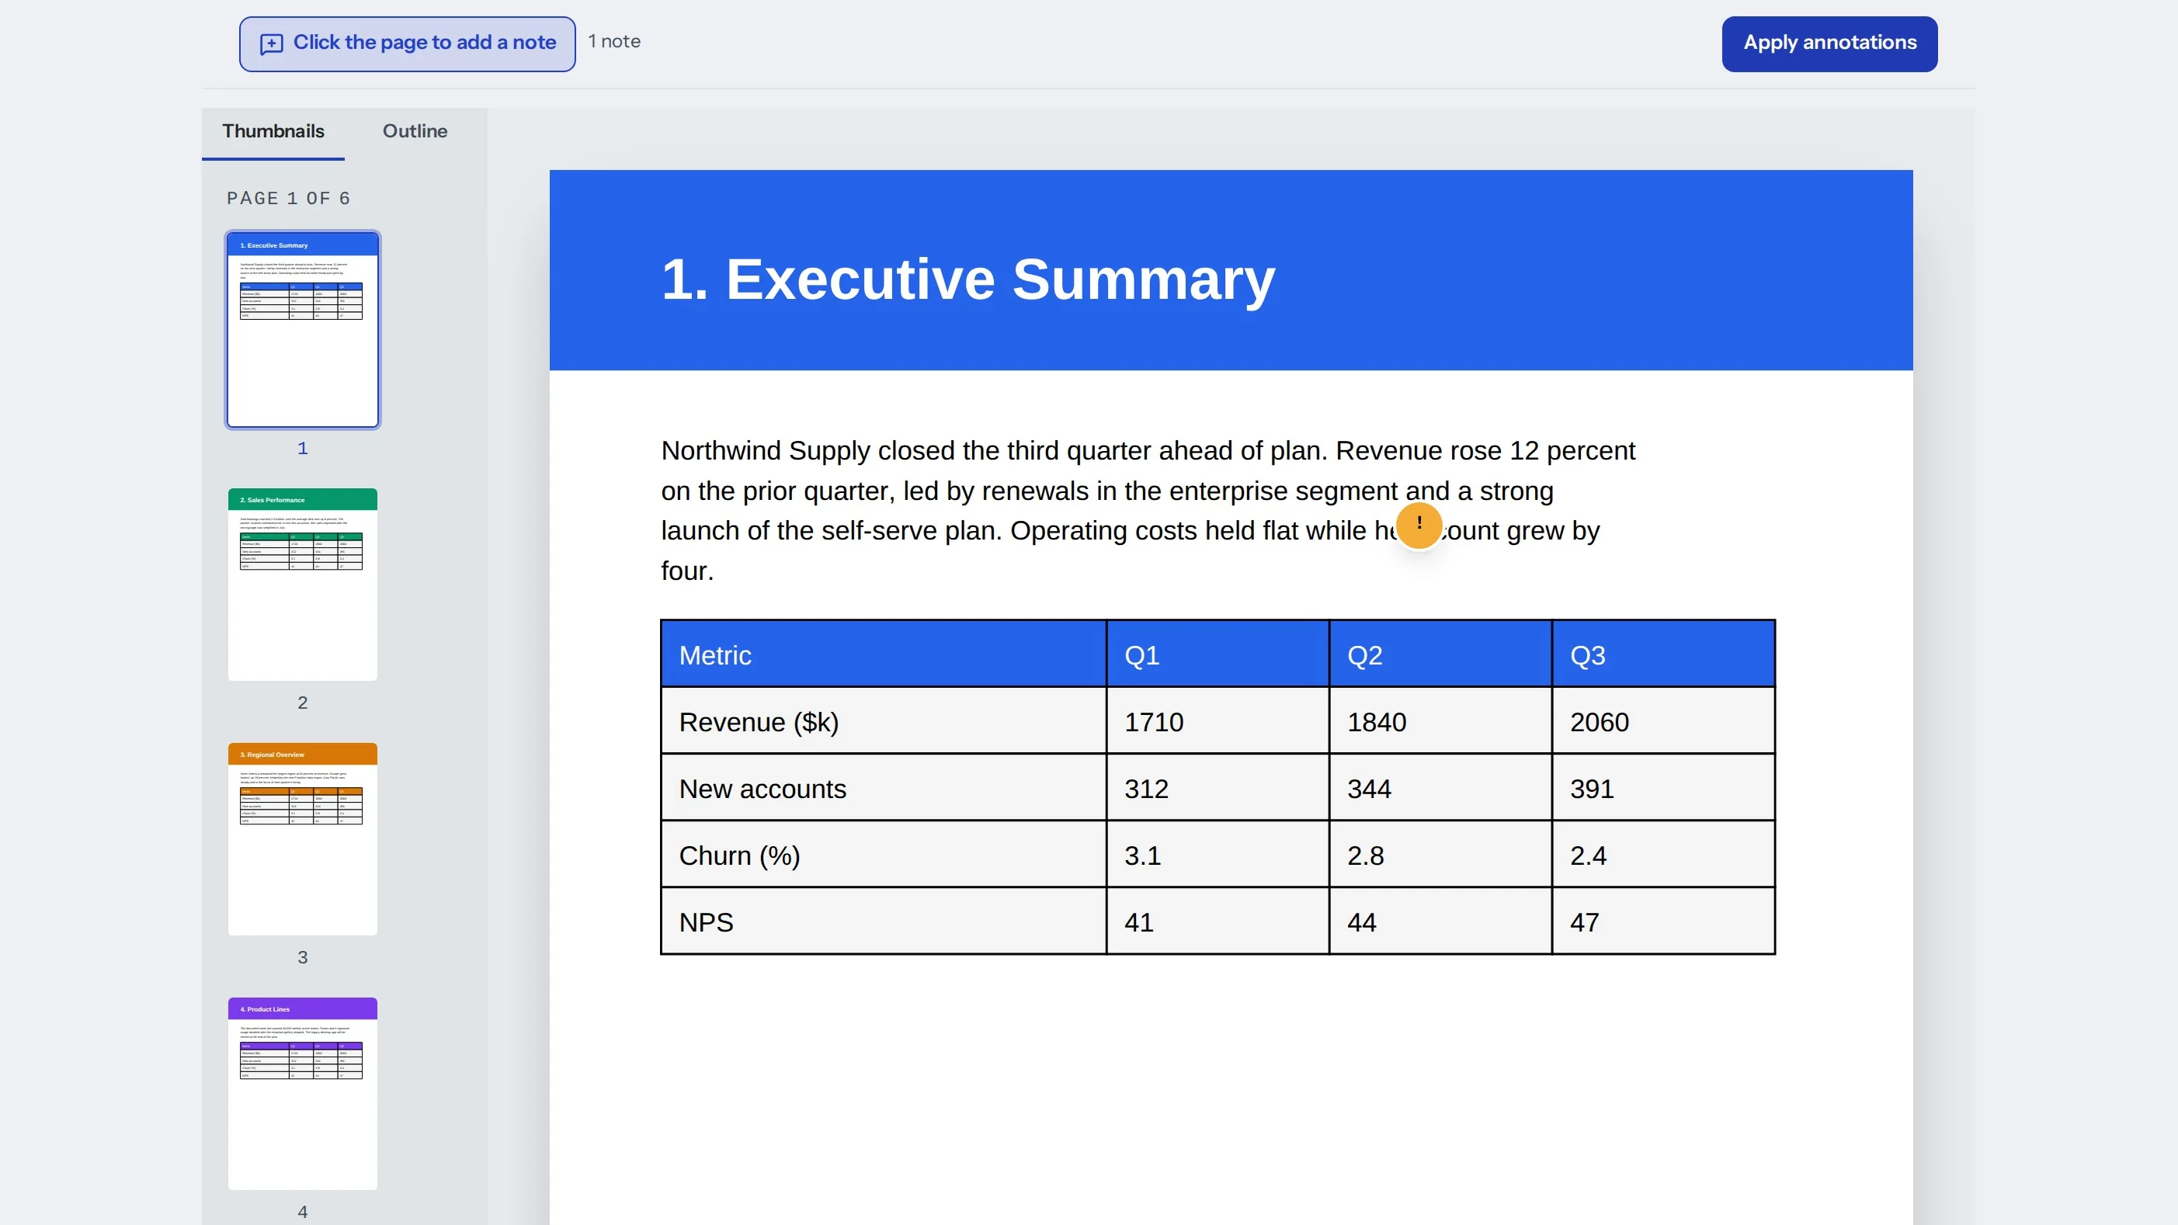The image size is (2178, 1225).
Task: Open the page 4 Product Lines thumbnail
Action: coord(303,1093)
